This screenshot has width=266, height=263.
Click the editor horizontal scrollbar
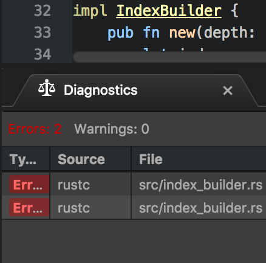[x=169, y=57]
